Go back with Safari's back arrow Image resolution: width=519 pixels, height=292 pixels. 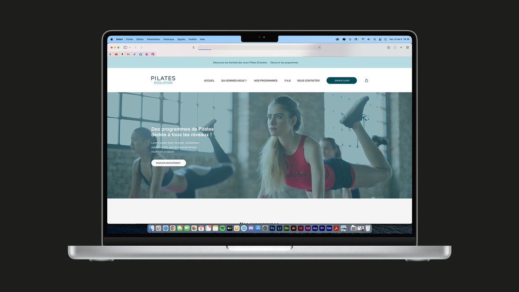tap(135, 48)
